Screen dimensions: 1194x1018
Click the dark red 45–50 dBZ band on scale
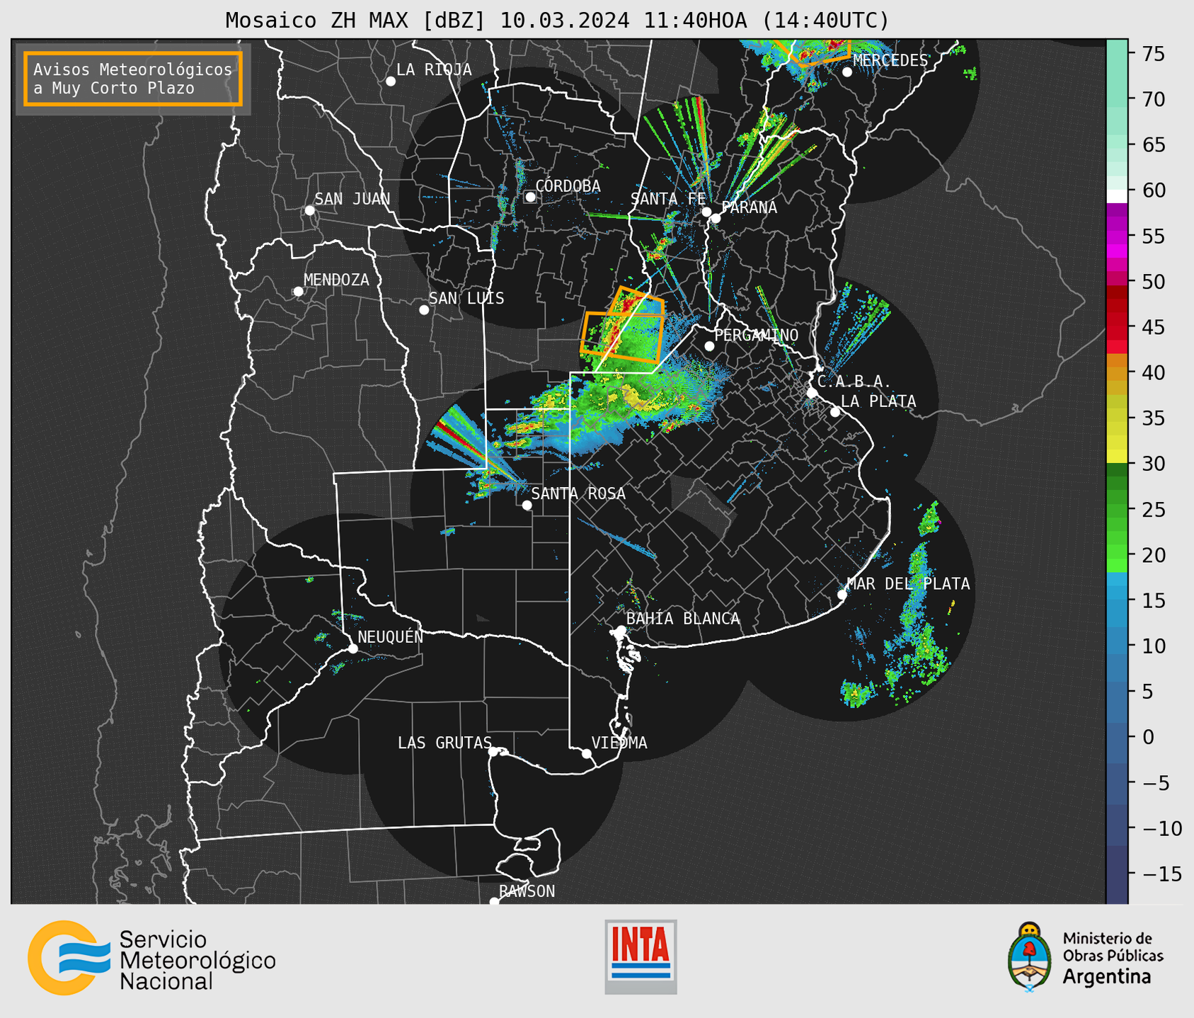pyautogui.click(x=1117, y=304)
